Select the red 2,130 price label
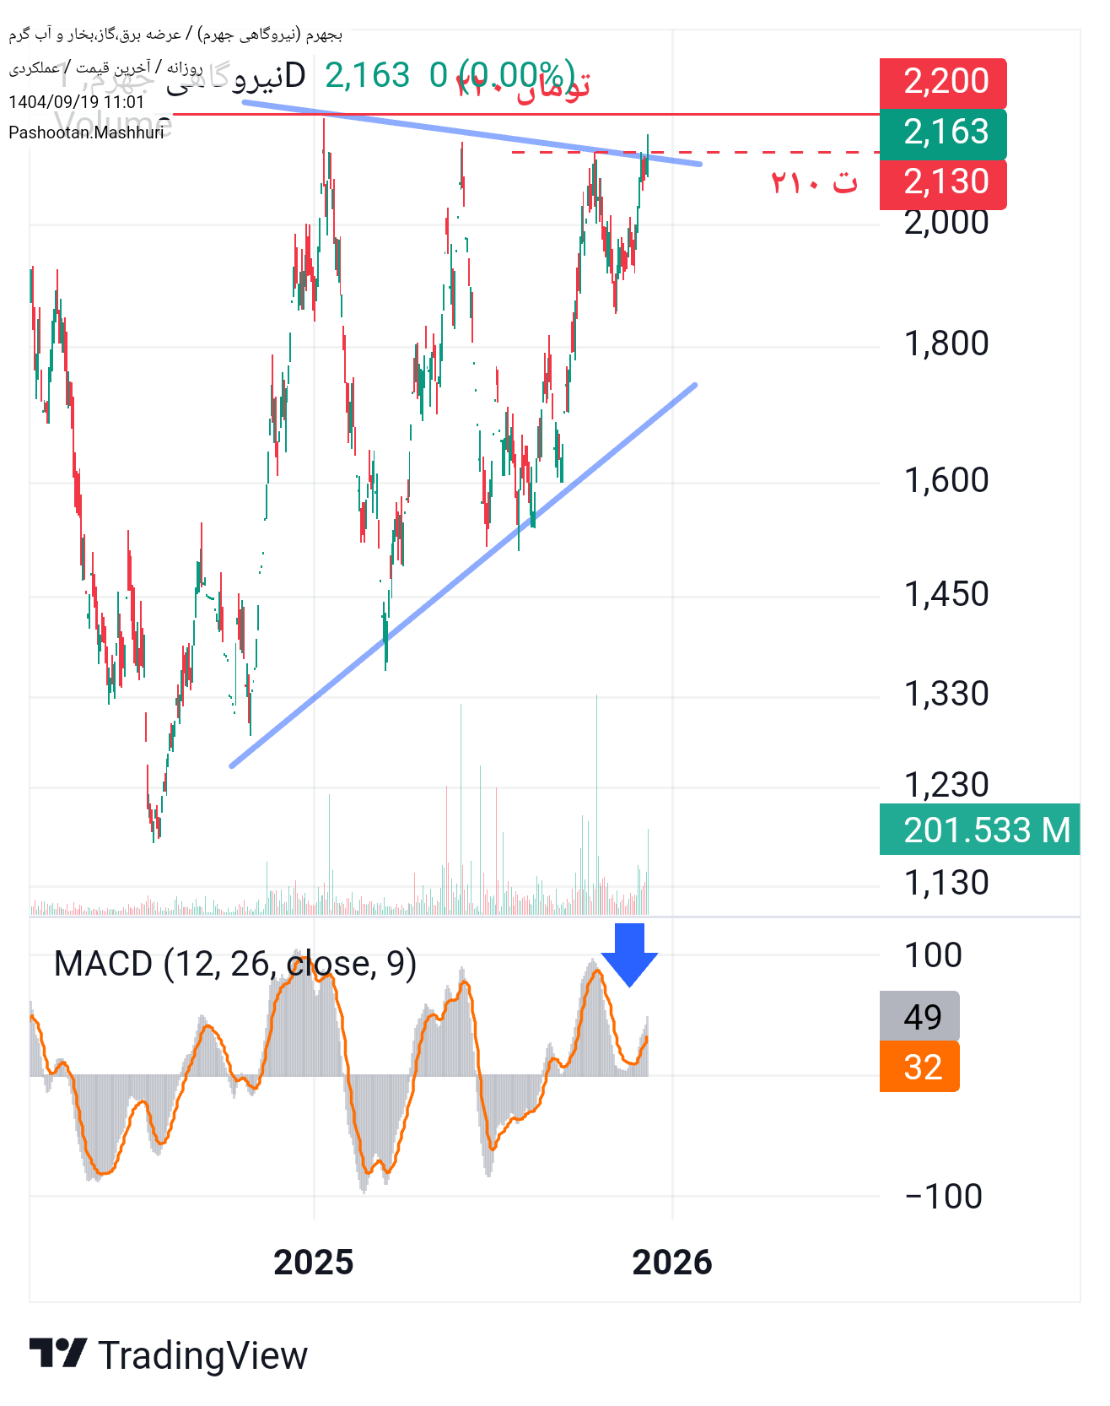Screen dimensions: 1110x1406 tap(942, 182)
